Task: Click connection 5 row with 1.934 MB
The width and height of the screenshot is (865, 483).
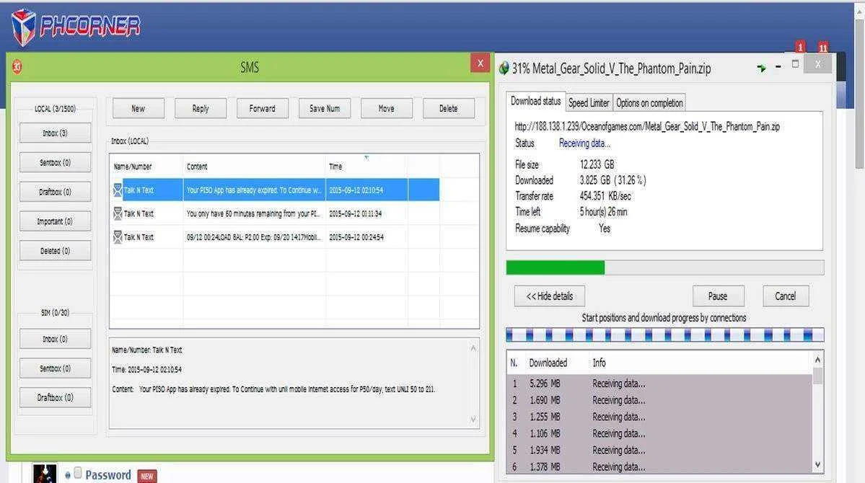Action: pyautogui.click(x=660, y=450)
